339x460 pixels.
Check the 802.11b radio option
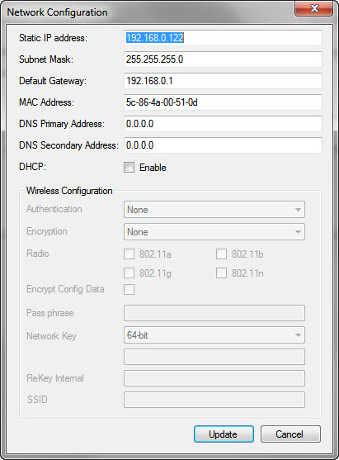[x=221, y=254]
